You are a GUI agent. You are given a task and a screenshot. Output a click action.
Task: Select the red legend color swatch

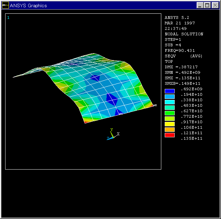tap(170, 135)
